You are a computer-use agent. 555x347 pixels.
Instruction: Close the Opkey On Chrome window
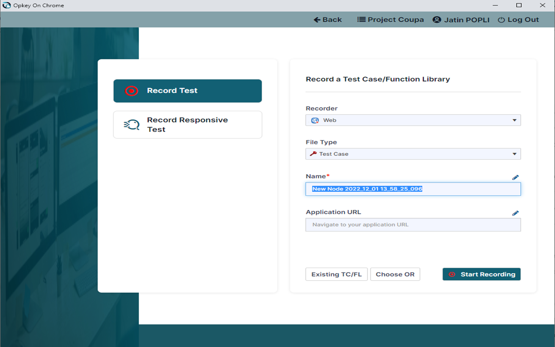point(543,6)
